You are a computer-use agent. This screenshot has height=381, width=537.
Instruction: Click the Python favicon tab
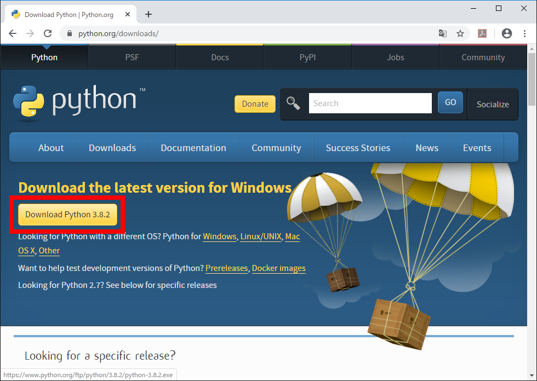coord(16,14)
